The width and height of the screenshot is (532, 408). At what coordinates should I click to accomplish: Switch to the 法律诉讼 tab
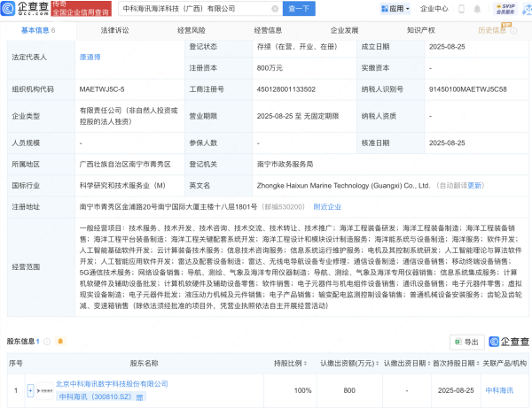coord(114,30)
